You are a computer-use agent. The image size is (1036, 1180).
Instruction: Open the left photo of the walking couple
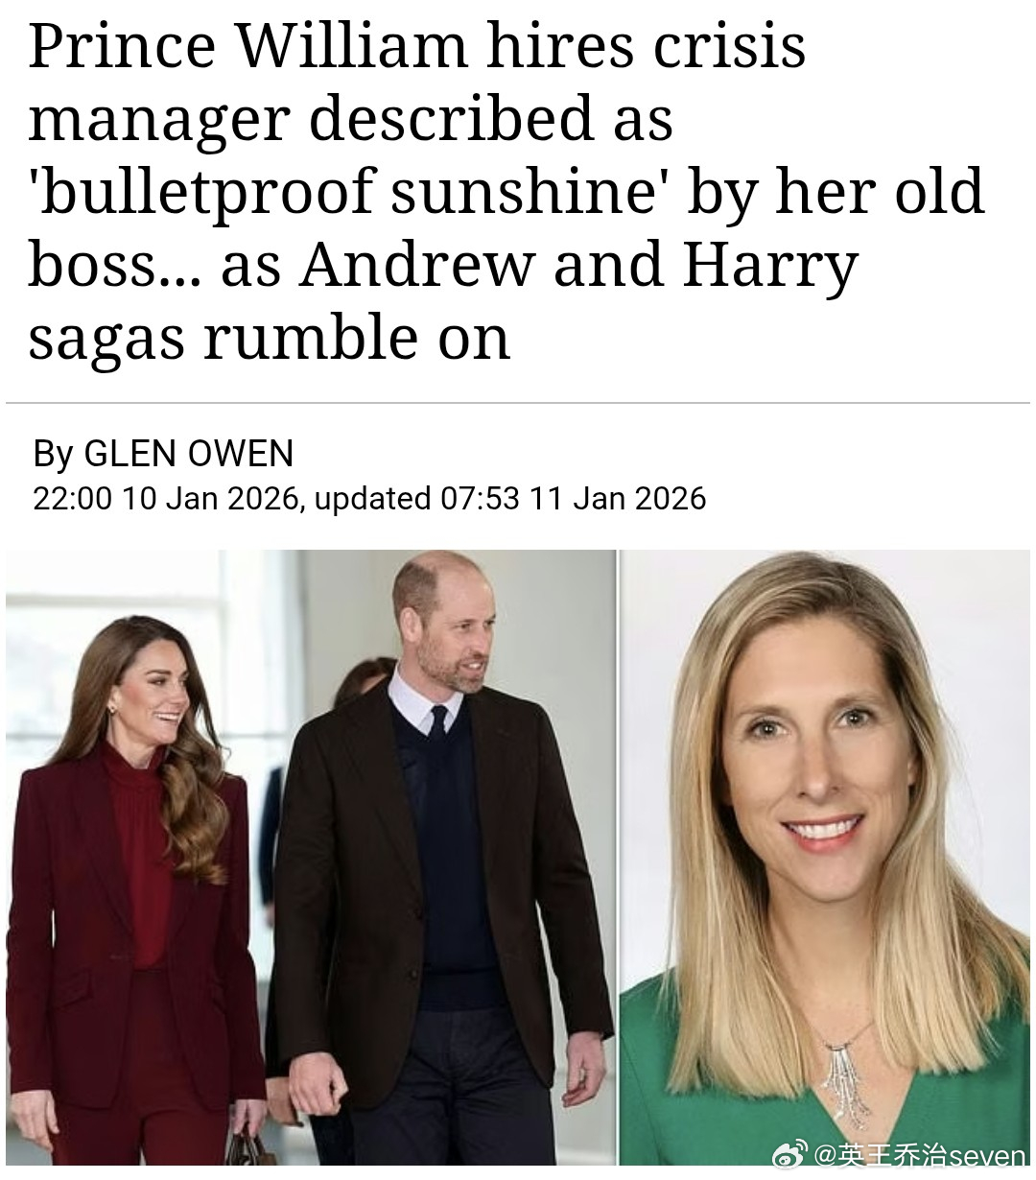(311, 858)
